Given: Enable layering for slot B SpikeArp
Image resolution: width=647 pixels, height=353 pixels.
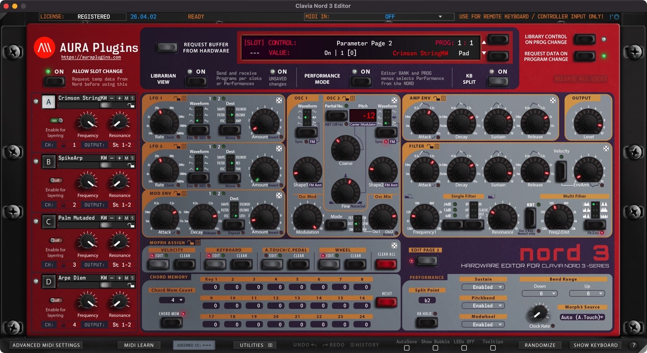Looking at the screenshot, I should [x=56, y=180].
